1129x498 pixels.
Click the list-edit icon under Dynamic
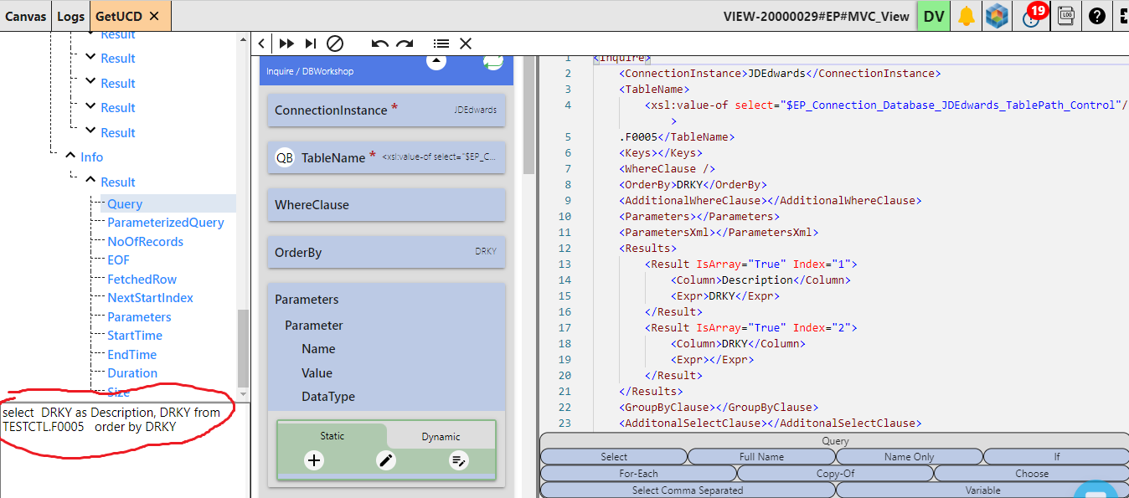[459, 459]
